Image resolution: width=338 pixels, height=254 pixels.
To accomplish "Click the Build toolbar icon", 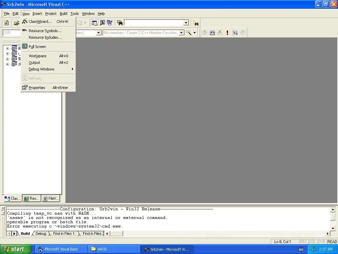I will [212, 33].
